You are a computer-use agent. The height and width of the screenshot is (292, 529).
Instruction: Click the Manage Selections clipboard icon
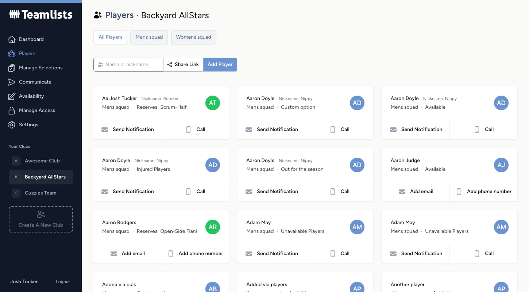click(x=12, y=68)
